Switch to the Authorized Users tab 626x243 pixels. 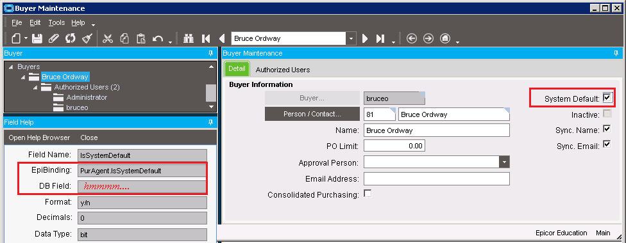[x=283, y=70]
